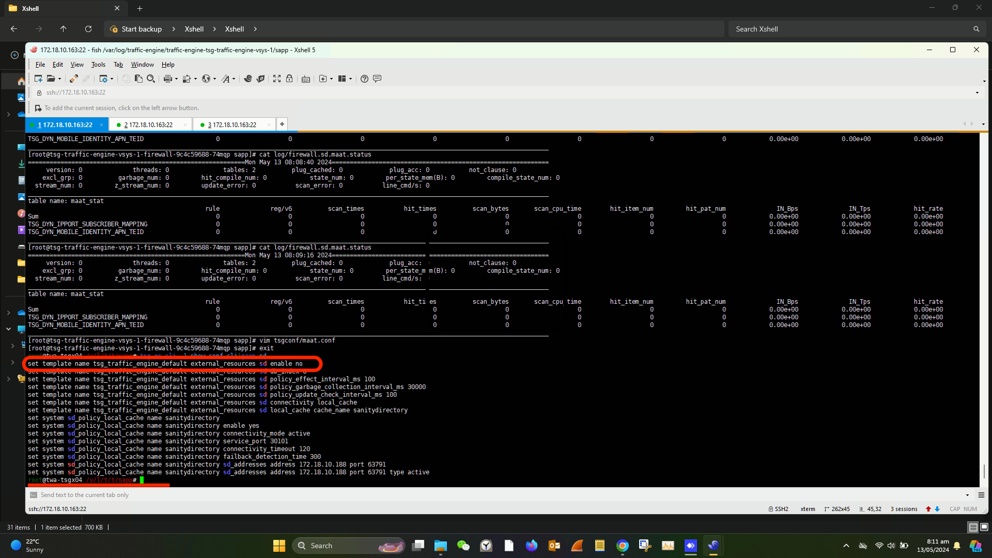Open Google Chrome from the taskbar
This screenshot has height=558, width=992.
pyautogui.click(x=622, y=546)
